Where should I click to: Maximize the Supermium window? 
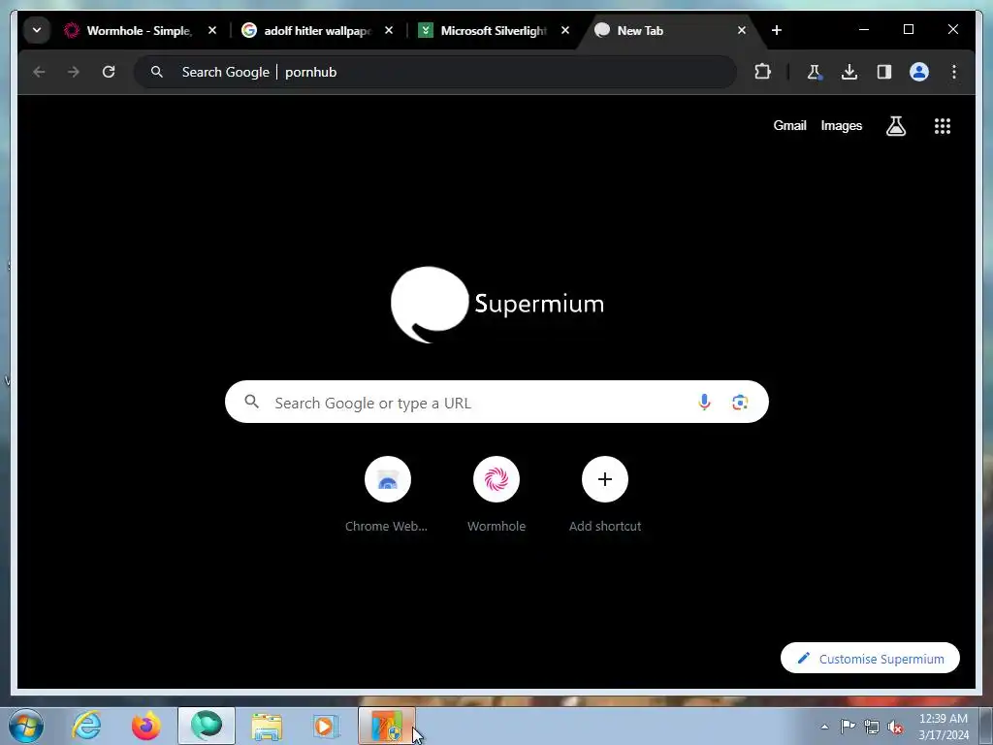[908, 29]
